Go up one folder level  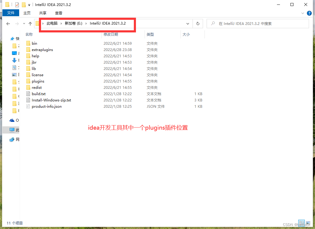tap(30, 24)
